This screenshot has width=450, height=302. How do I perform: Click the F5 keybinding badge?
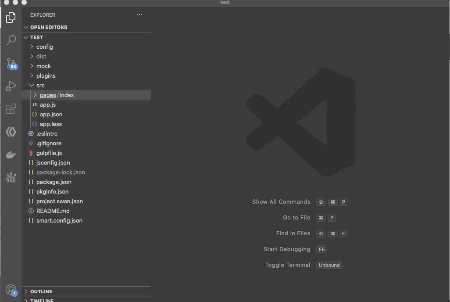pos(321,249)
